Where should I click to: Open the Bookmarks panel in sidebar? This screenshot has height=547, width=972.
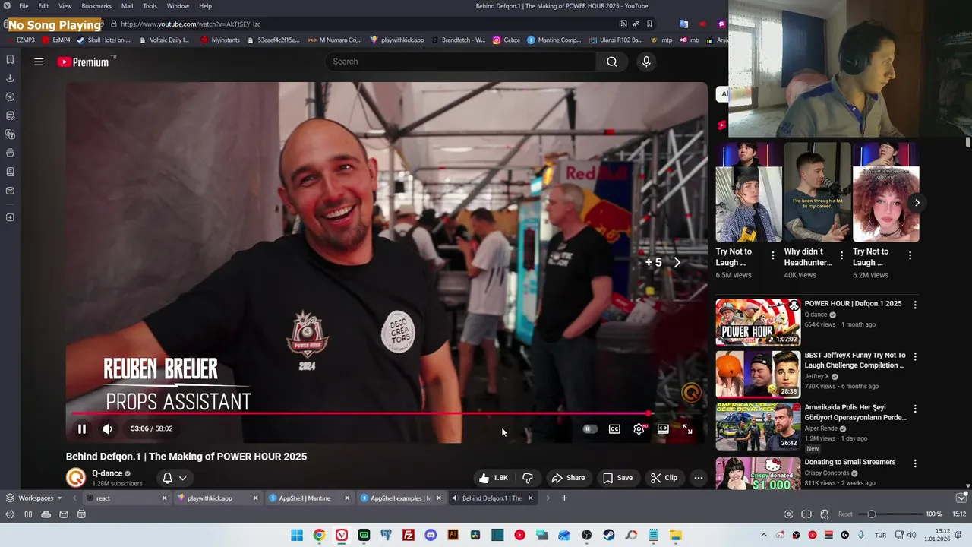pos(10,59)
